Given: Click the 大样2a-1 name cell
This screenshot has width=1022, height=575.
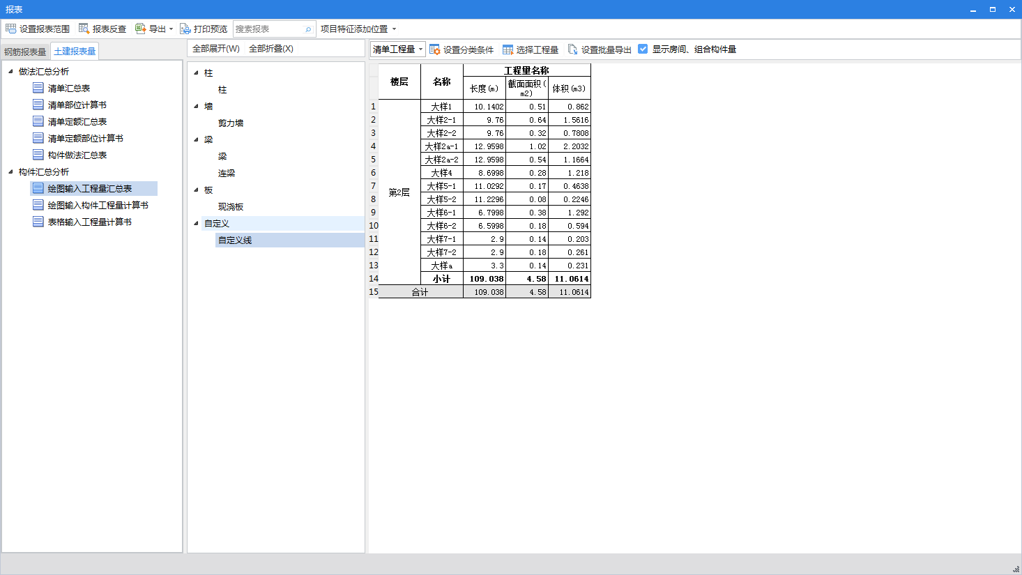Looking at the screenshot, I should point(442,146).
